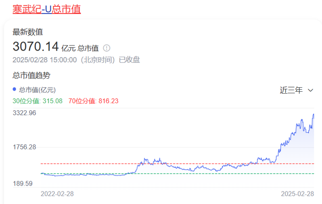
Task: Click the 1756.28 y-axis label
Action: click(x=25, y=147)
